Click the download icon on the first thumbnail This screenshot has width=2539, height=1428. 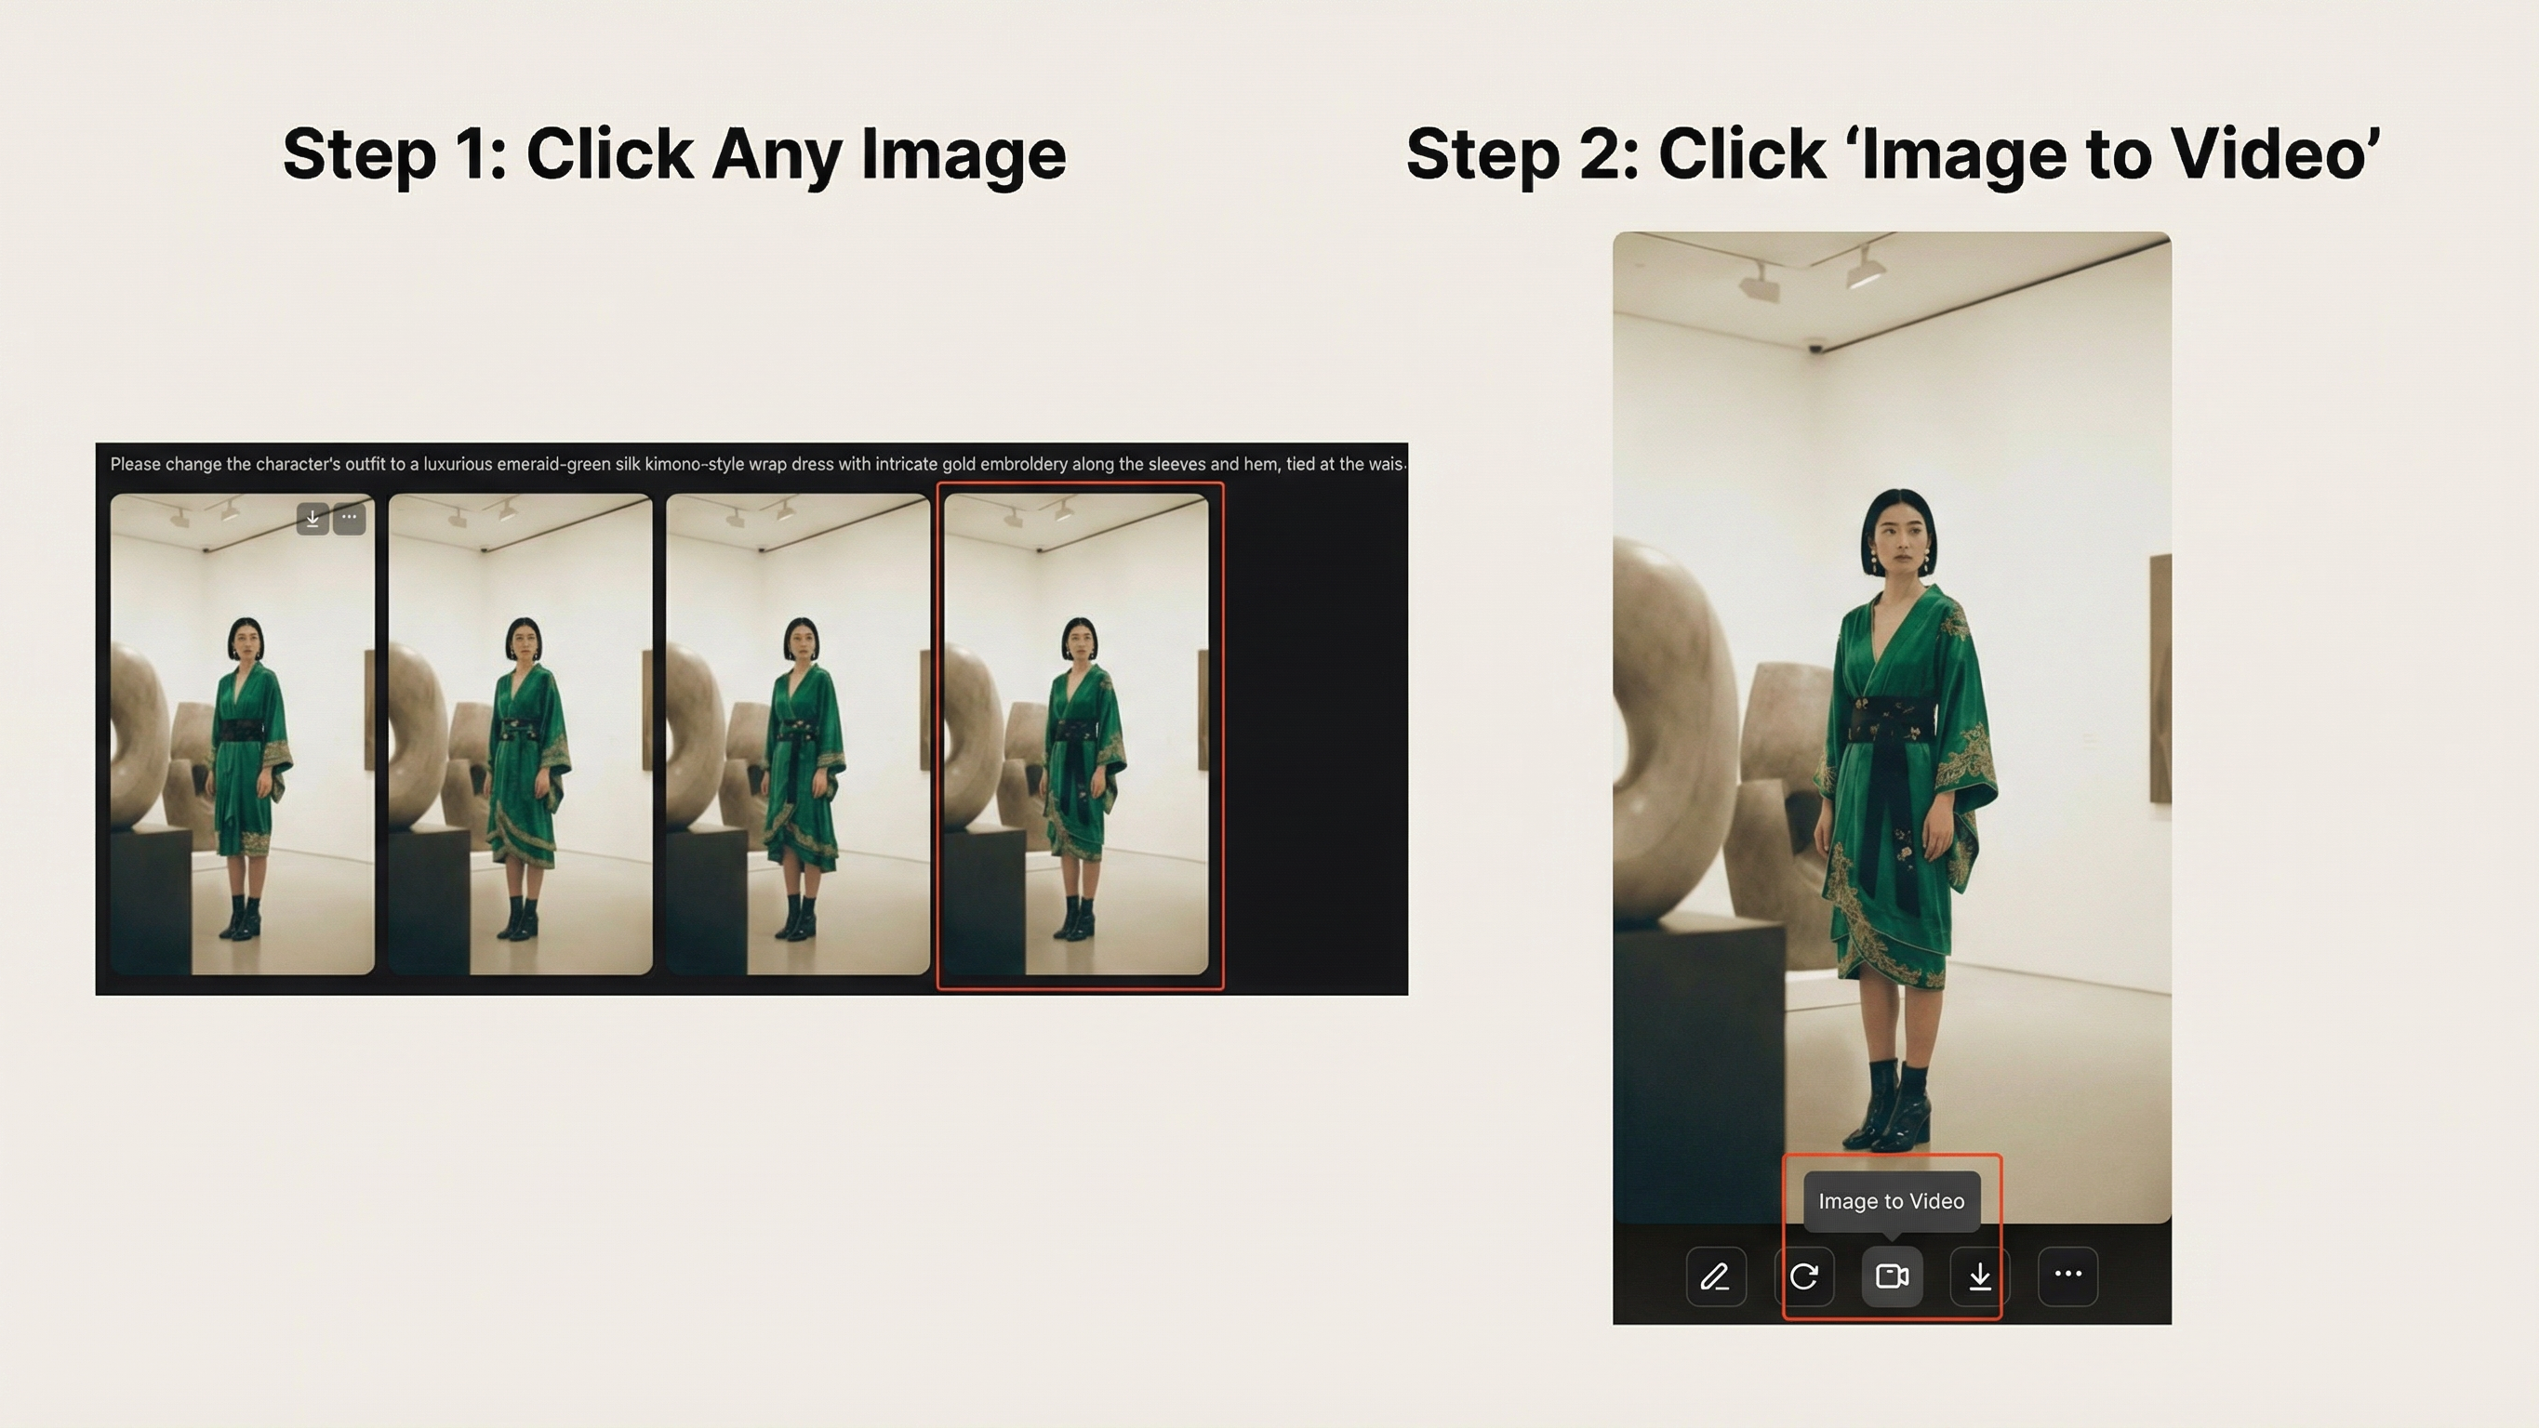click(x=312, y=518)
